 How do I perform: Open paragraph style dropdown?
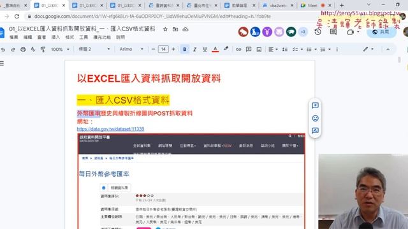tap(94, 49)
